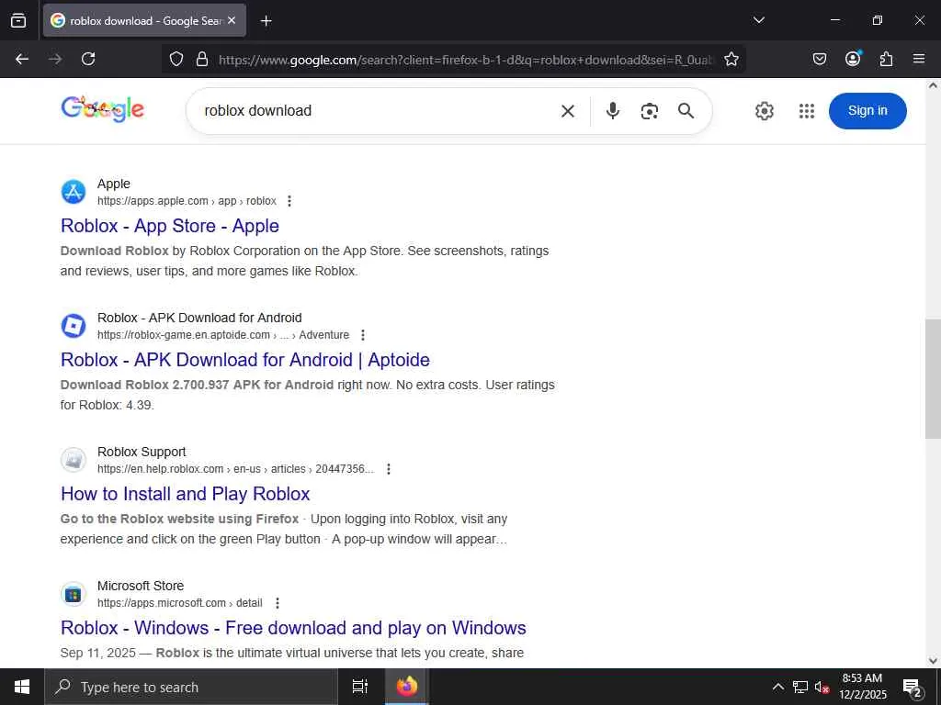Click the Apple site name text
941x705 pixels.
pos(113,184)
